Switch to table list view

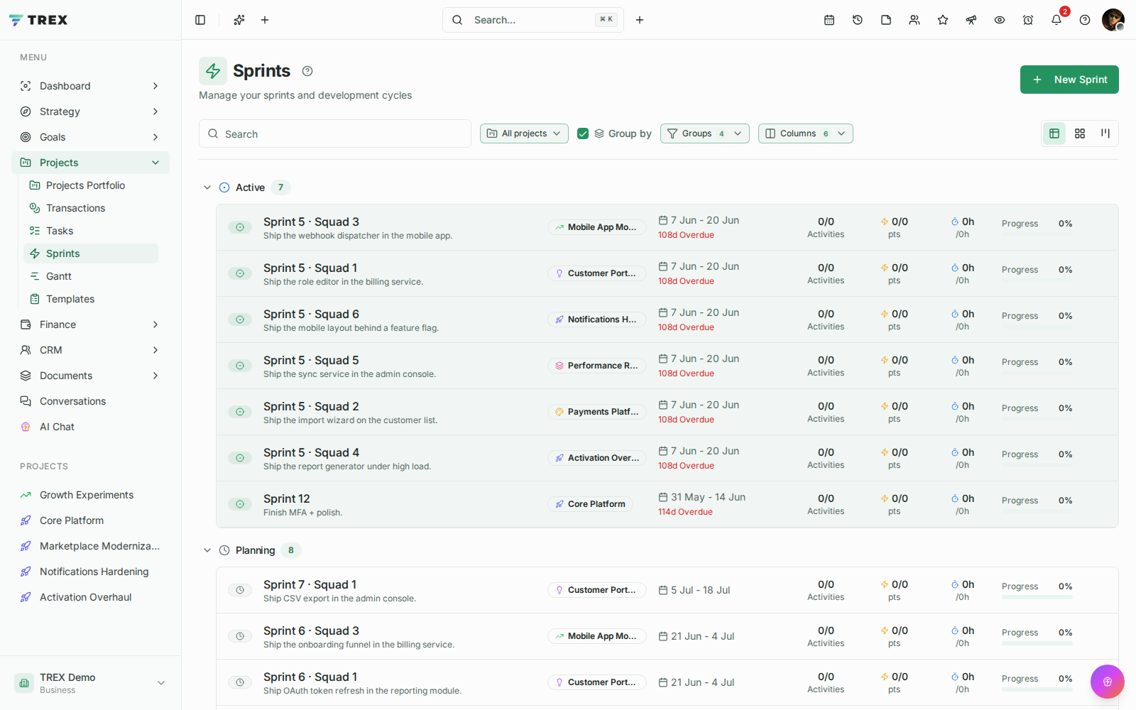point(1054,133)
